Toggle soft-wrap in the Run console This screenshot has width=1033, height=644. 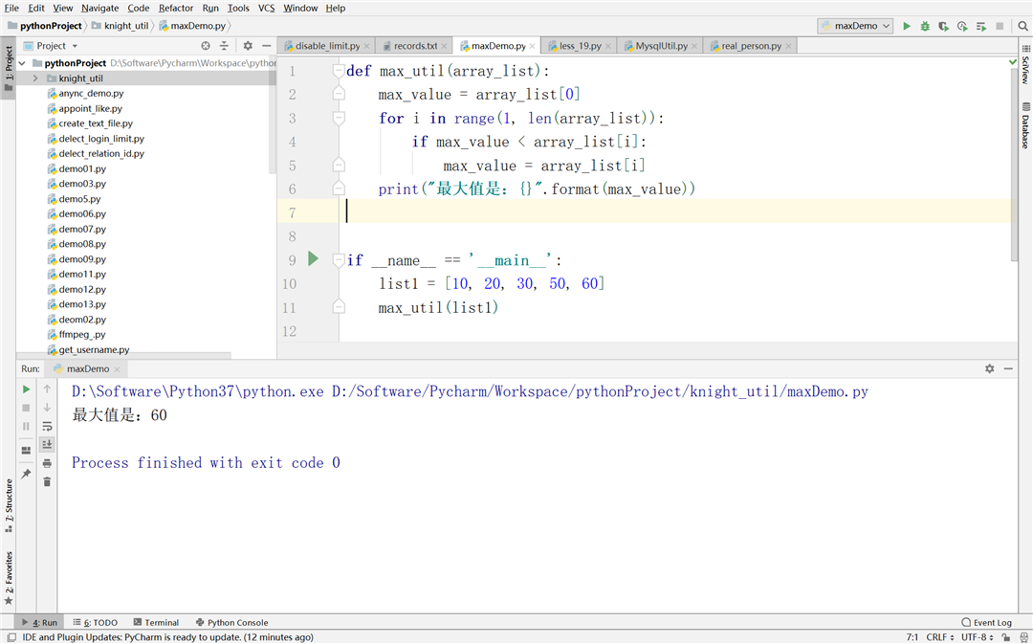click(x=47, y=426)
